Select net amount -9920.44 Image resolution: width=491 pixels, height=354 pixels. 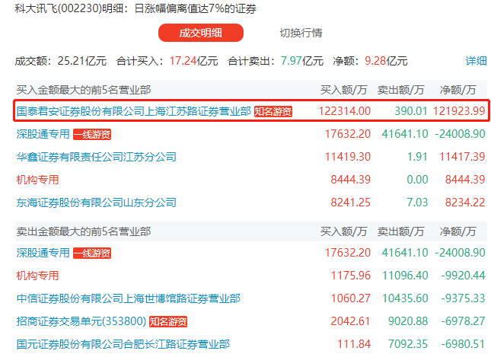tap(463, 276)
